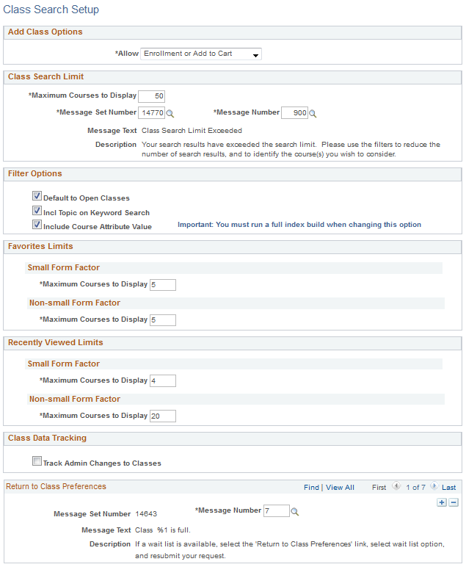
Task: Enable Track Admin Changes to Classes
Action: click(x=37, y=461)
